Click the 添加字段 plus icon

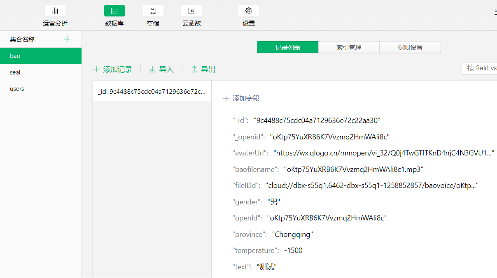coord(226,99)
